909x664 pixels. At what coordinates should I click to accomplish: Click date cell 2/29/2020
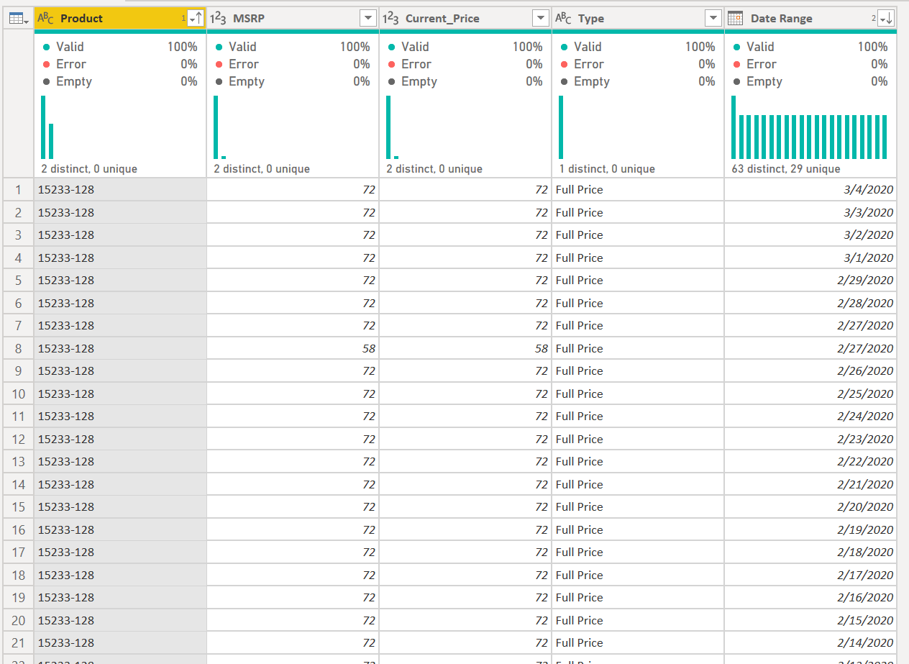810,281
